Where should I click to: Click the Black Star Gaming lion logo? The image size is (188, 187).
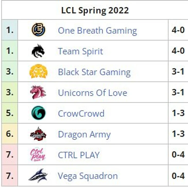coord(38,72)
